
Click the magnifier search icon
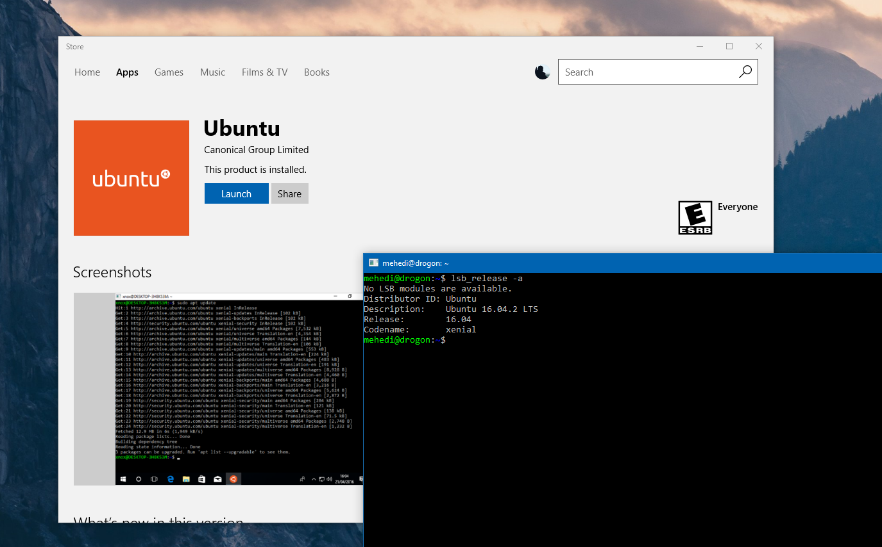pos(745,72)
